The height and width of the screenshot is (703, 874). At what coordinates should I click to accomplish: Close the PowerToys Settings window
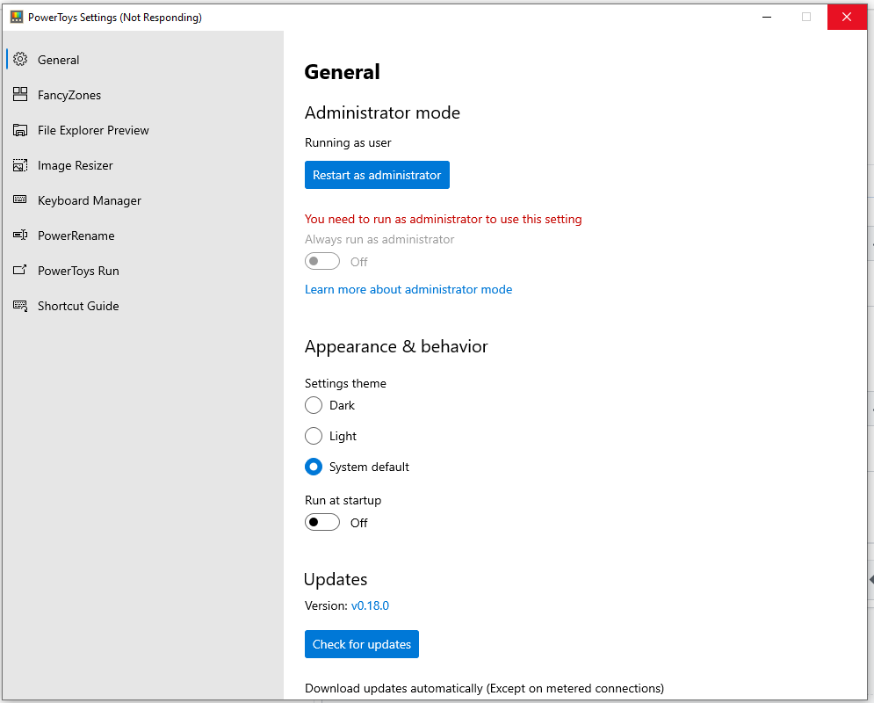coord(847,17)
